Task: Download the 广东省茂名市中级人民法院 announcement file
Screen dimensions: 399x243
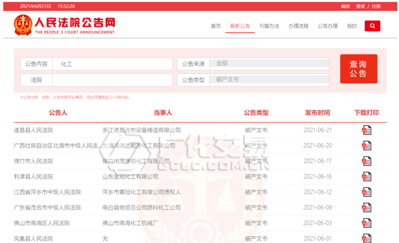Action: pyautogui.click(x=366, y=208)
